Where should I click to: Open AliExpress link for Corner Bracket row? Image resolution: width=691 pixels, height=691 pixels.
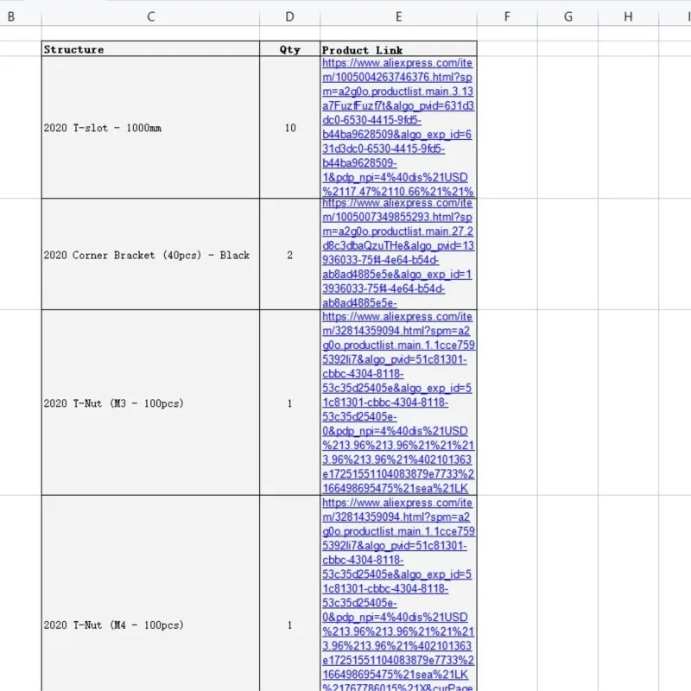click(x=398, y=254)
